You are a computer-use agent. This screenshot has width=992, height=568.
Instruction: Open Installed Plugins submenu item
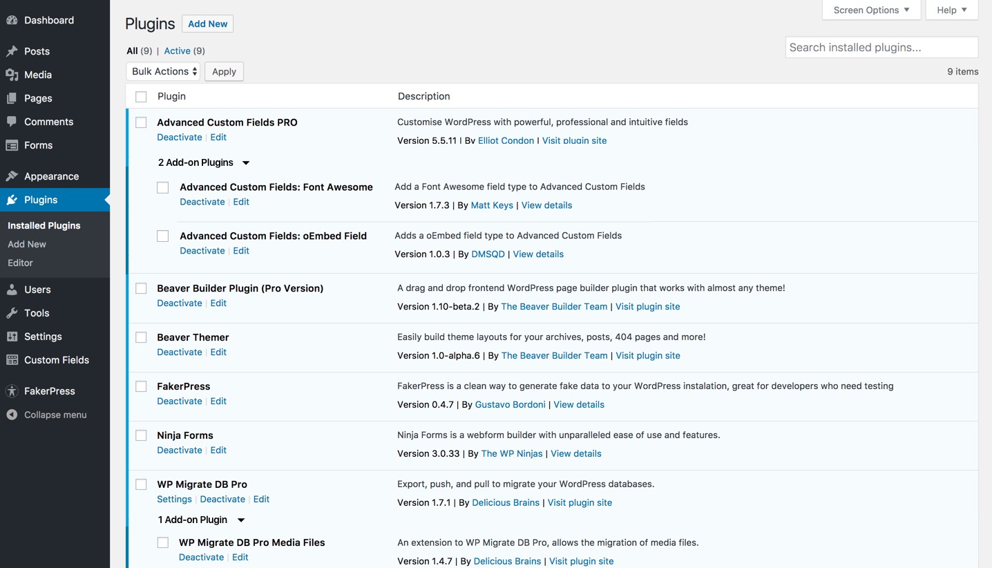[44, 225]
